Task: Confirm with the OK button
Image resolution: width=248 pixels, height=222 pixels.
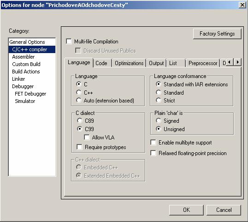Action: click(186, 210)
